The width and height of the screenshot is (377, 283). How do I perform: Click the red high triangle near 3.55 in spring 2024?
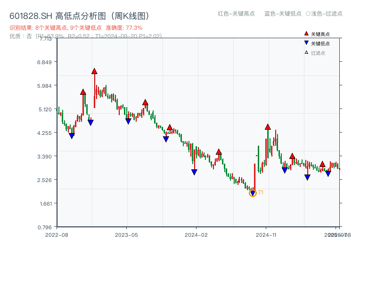[219, 152]
